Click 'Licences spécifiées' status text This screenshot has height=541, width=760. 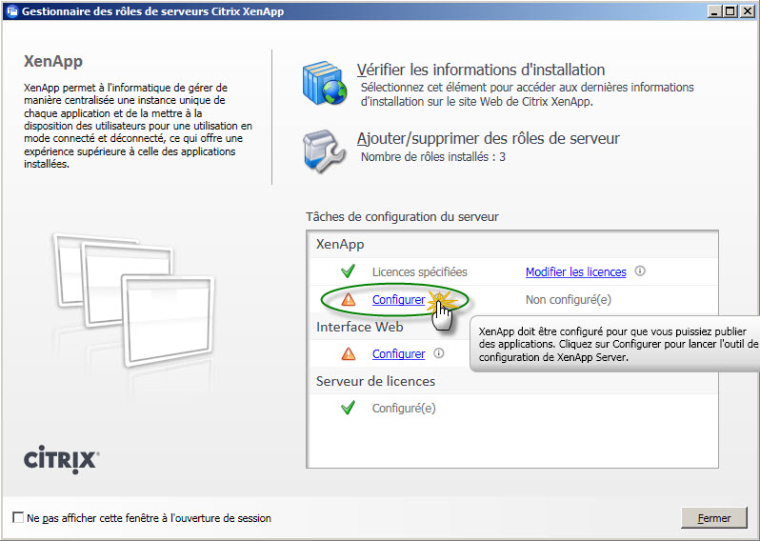click(419, 272)
